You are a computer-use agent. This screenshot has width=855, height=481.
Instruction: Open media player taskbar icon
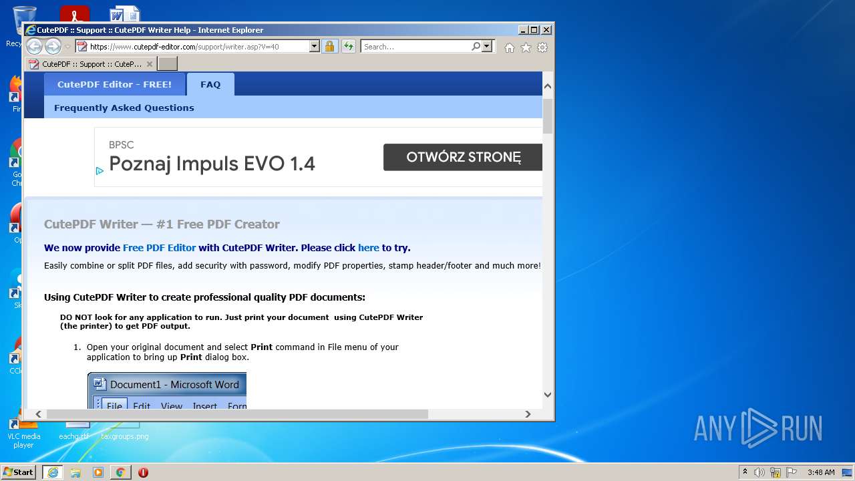point(98,472)
